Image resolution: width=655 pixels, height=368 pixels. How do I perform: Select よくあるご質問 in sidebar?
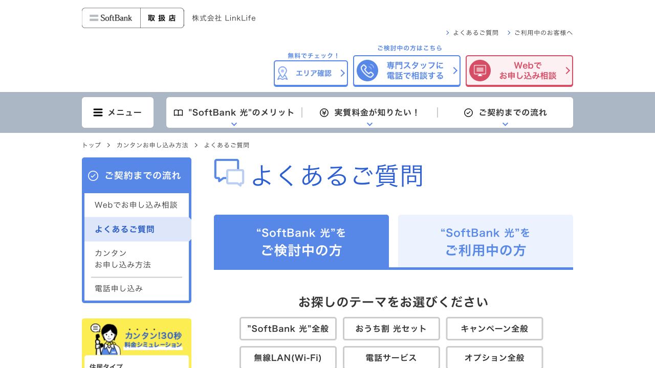(137, 229)
